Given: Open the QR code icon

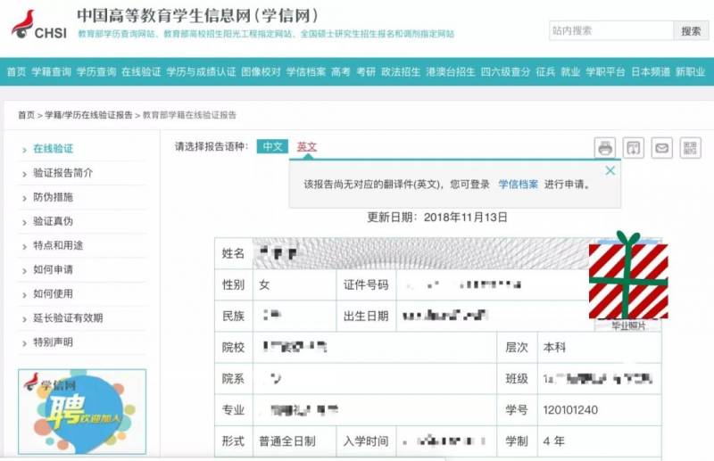Looking at the screenshot, I should tap(690, 148).
